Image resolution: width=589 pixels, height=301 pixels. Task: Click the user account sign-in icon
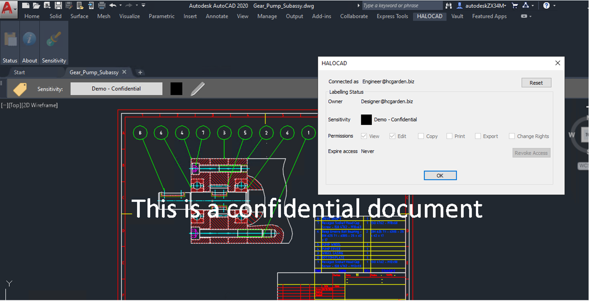459,6
